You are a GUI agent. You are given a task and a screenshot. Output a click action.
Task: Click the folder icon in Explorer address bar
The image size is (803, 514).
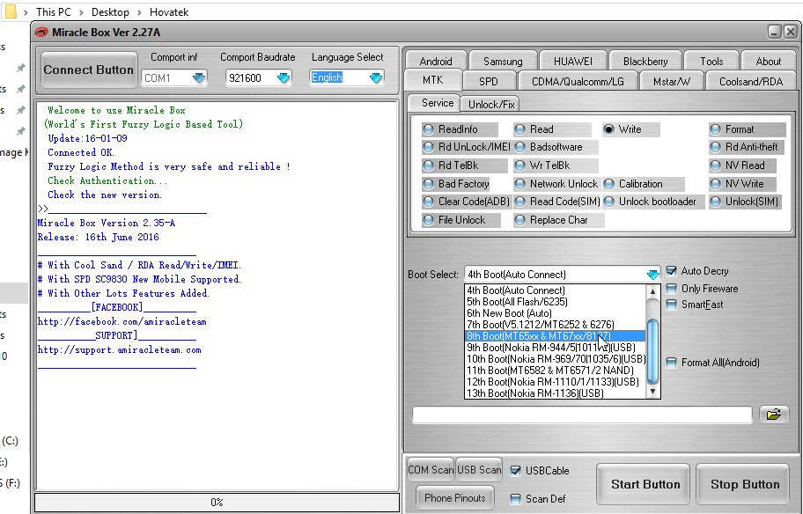(11, 11)
